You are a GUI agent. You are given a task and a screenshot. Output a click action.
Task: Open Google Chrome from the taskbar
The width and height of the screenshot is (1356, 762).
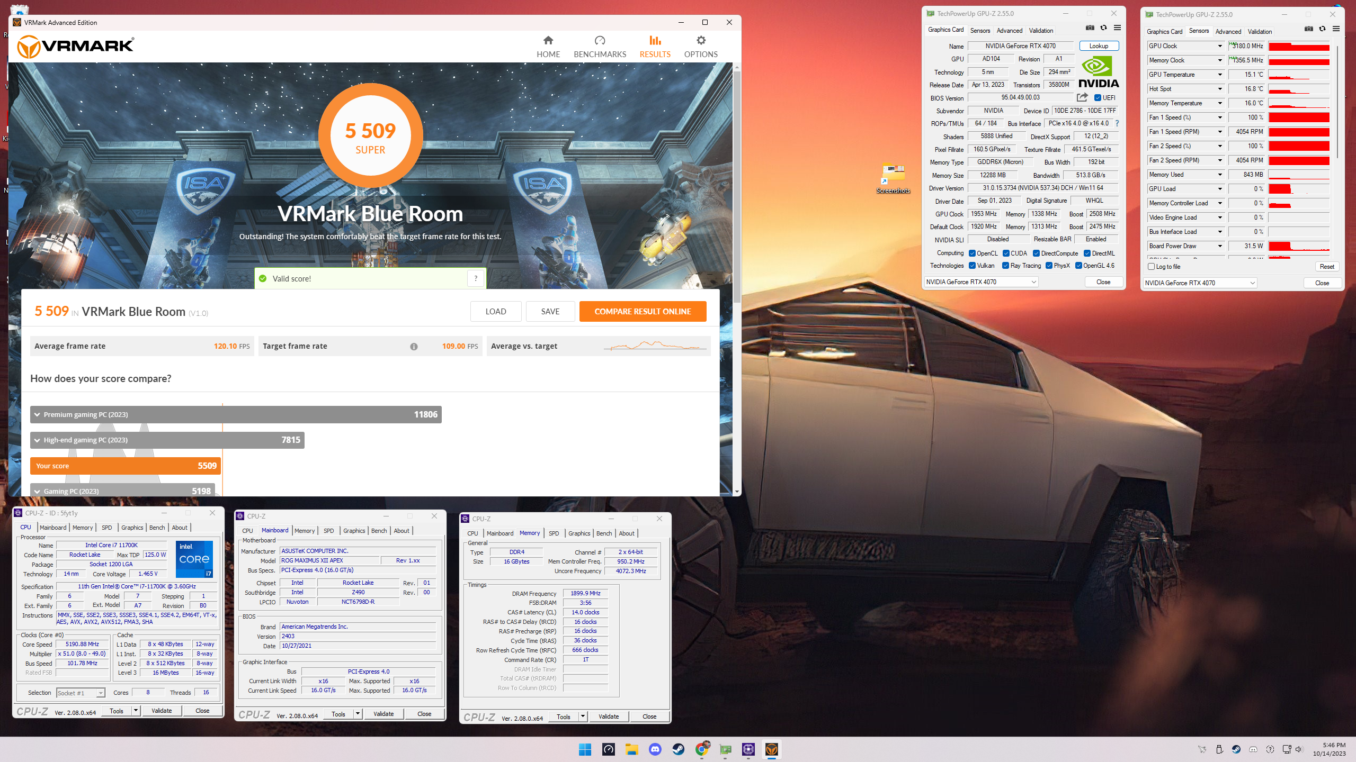click(x=702, y=749)
